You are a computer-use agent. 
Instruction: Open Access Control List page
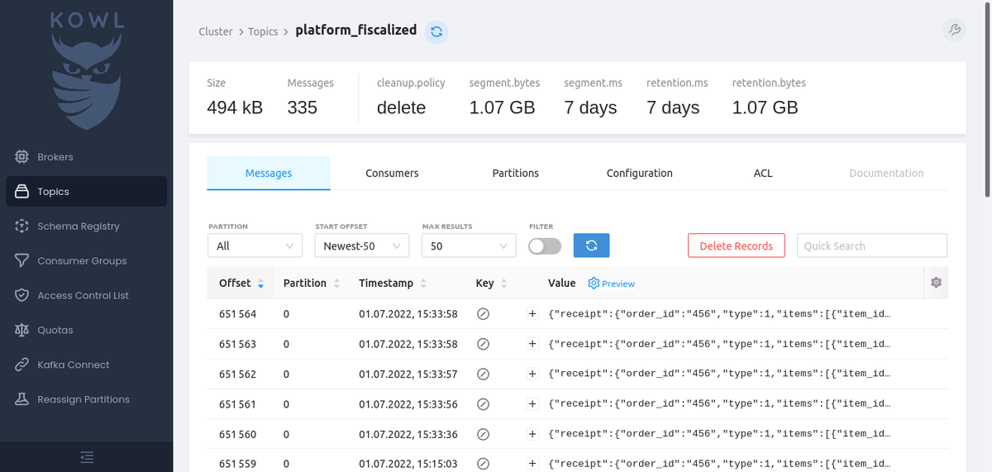point(86,295)
